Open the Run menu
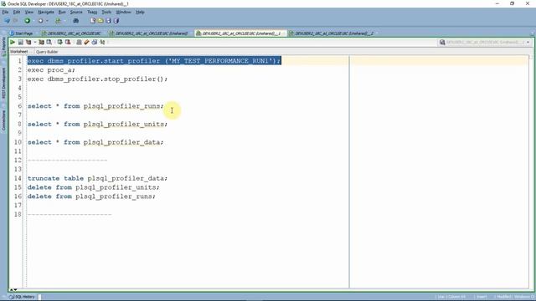Image resolution: width=536 pixels, height=301 pixels. tap(62, 12)
